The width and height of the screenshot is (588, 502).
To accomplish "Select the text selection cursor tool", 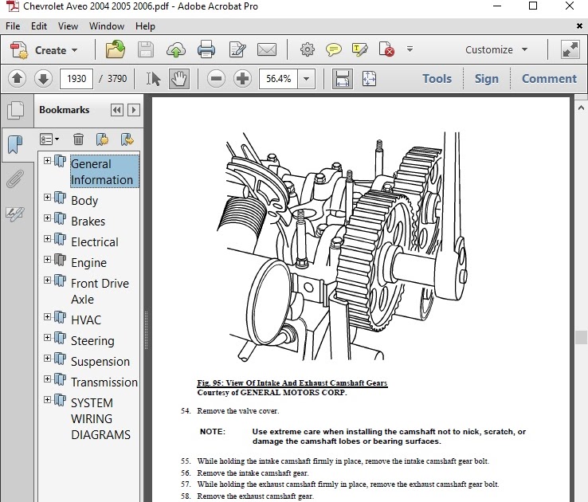I will [x=153, y=79].
